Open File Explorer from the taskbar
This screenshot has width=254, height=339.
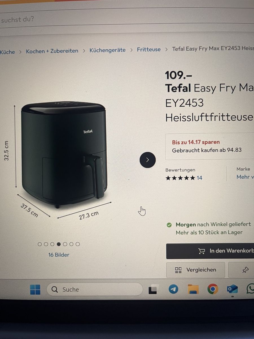pyautogui.click(x=193, y=289)
